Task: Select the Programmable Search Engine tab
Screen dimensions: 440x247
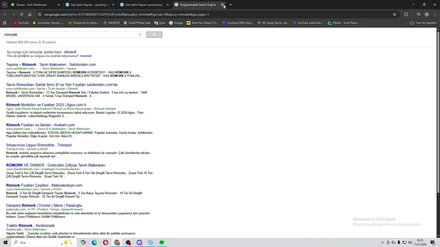Action: pos(198,5)
